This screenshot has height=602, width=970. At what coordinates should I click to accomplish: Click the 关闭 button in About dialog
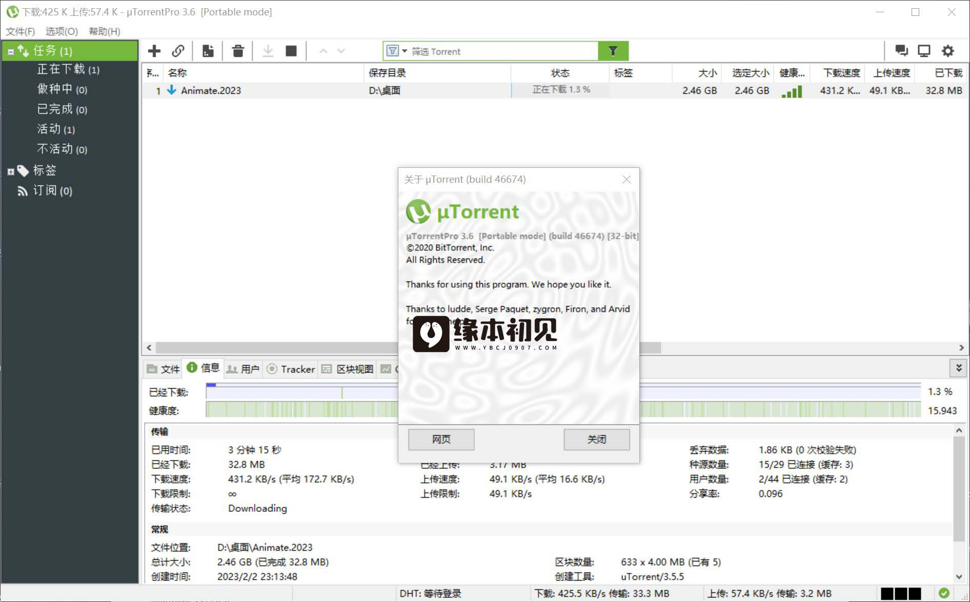(x=597, y=439)
